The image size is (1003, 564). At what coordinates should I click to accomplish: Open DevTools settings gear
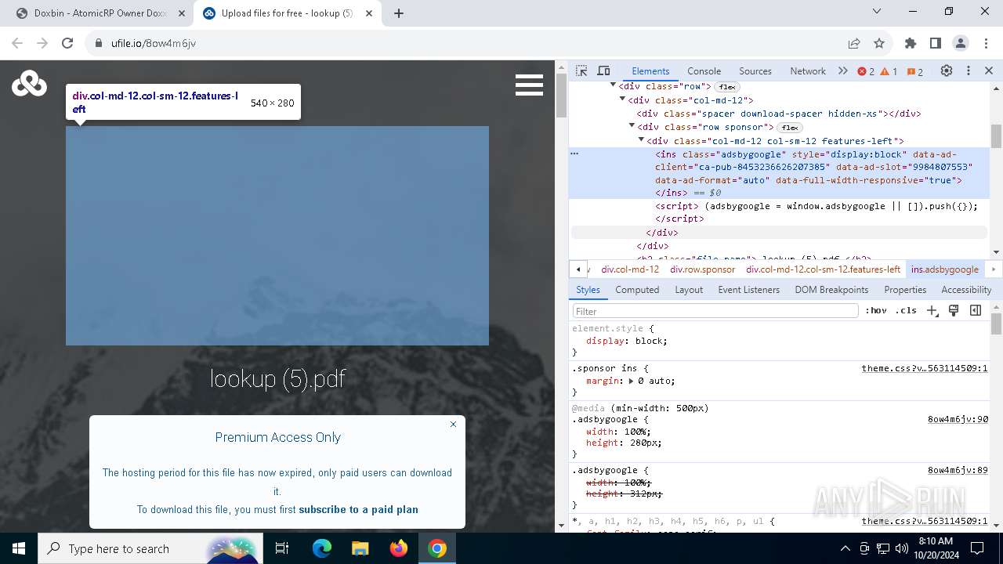(x=947, y=70)
